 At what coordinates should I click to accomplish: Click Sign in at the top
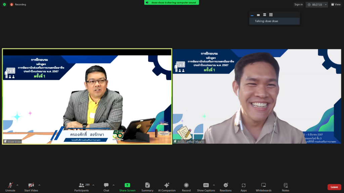coord(298,4)
